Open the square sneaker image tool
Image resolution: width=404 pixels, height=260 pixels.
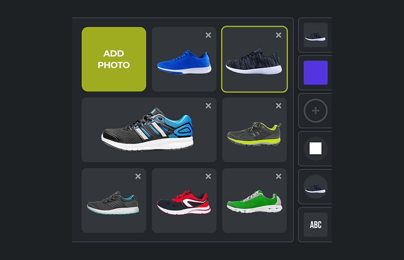316,35
